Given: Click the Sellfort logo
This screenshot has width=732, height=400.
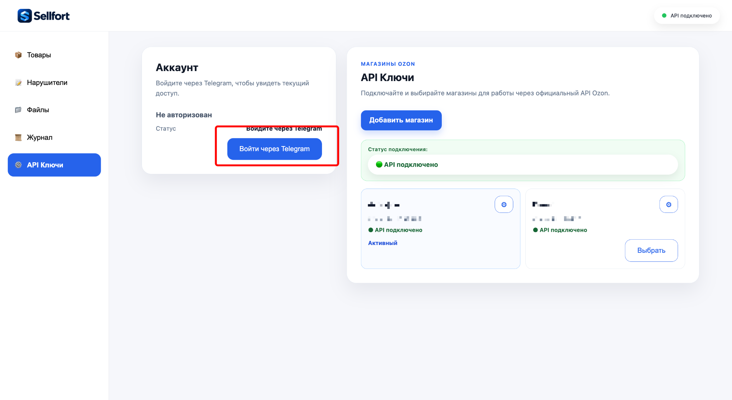Looking at the screenshot, I should [44, 16].
